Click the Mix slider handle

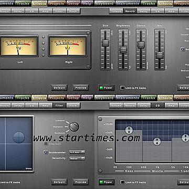[160, 55]
